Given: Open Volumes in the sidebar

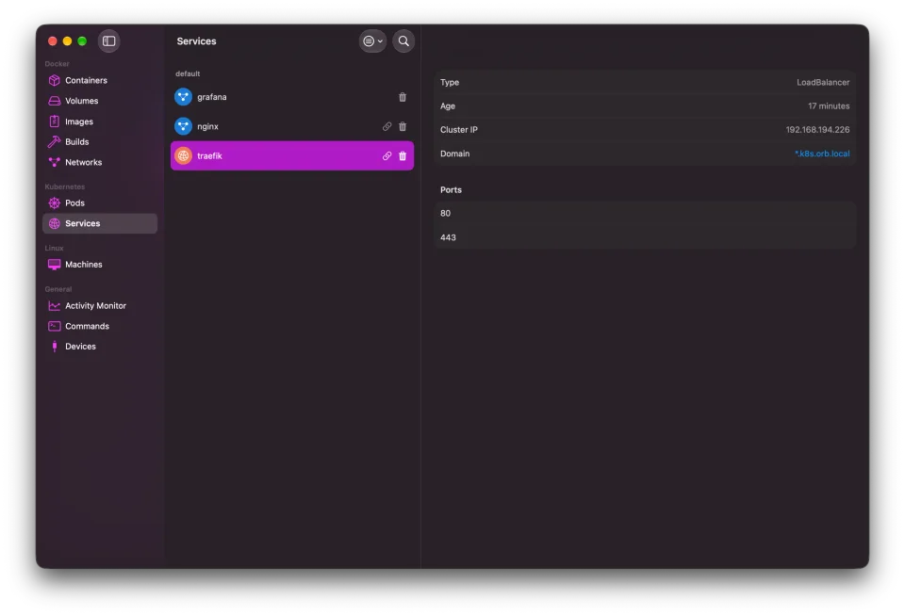Looking at the screenshot, I should pyautogui.click(x=100, y=101).
